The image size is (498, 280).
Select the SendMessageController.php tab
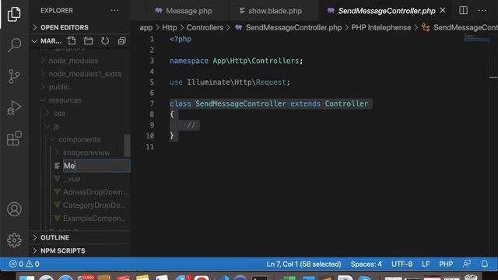point(386,11)
